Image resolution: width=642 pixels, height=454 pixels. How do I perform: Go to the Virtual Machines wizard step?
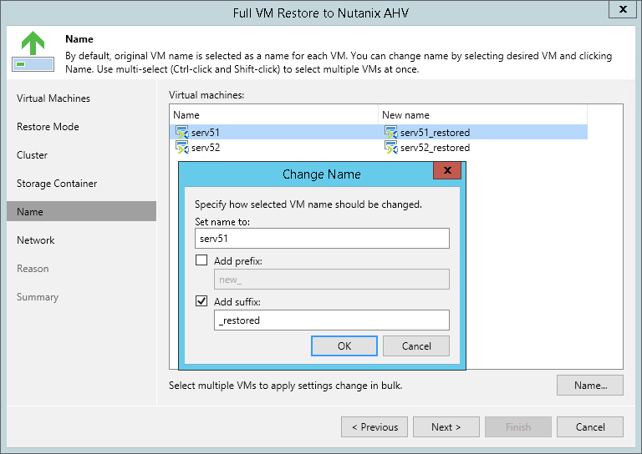coord(53,98)
